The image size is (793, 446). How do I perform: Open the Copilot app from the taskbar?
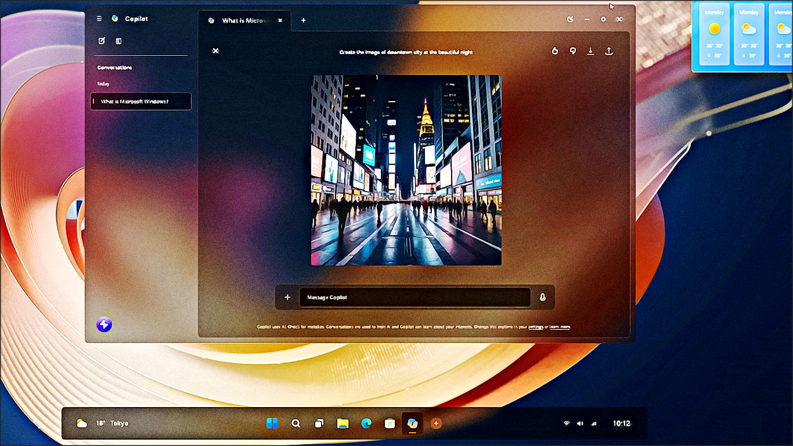tap(412, 423)
